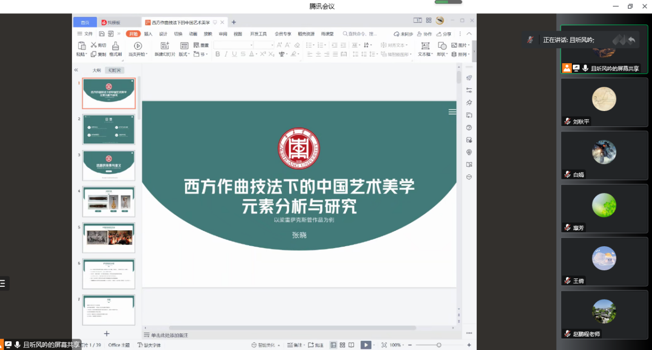
Task: Click the Collaborate (协作) button
Action: [x=424, y=34]
